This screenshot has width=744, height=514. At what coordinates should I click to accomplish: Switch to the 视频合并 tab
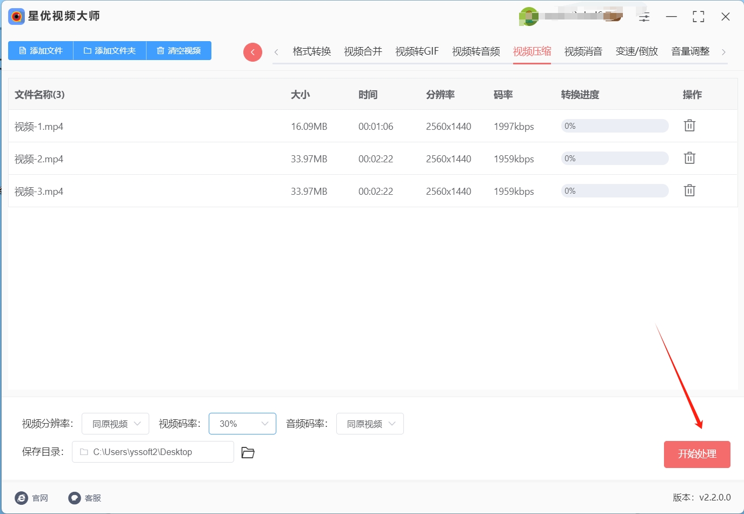coord(363,51)
